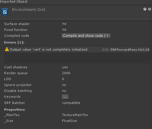Screen dimensions: 152x129
Task: Click the Environment/Grid shader asset icon
Action: click(5, 12)
